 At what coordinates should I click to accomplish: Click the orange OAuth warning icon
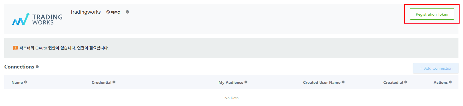[x=15, y=48]
